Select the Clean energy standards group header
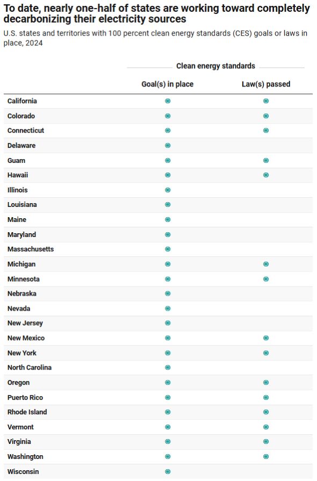 [215, 66]
